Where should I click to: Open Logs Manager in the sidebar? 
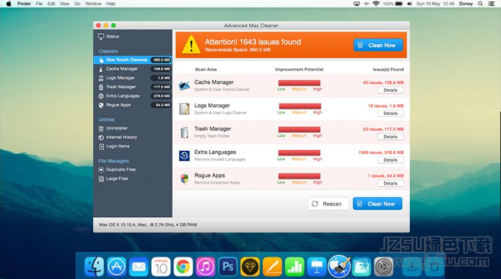[x=132, y=78]
